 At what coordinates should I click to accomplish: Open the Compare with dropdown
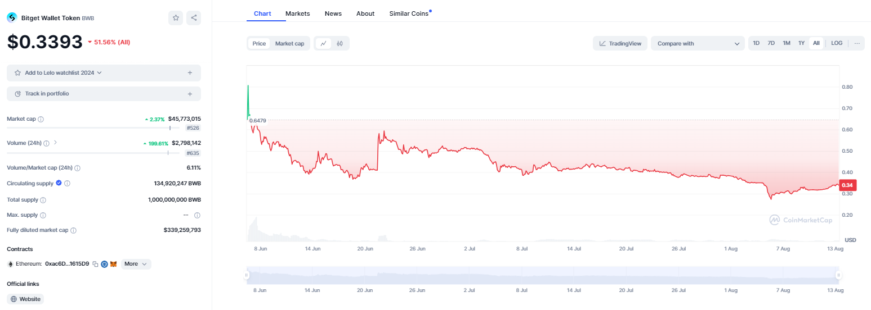[x=698, y=43]
